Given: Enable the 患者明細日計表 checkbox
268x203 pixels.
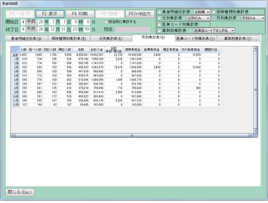Looking at the screenshot, I should tap(159, 12).
